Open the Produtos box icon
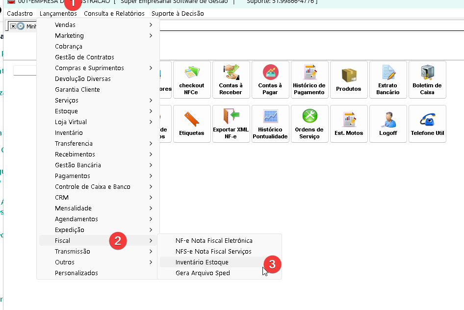 coord(349,79)
